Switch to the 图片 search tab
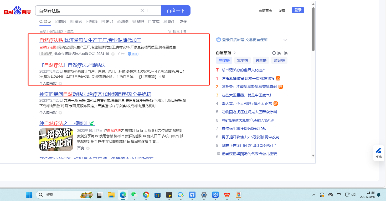 [x=60, y=21]
